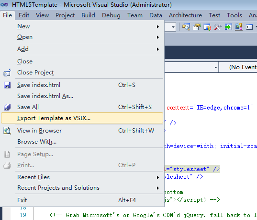
Task: Open the Toolbox via the hammer-wrench icon
Action: click(x=218, y=27)
